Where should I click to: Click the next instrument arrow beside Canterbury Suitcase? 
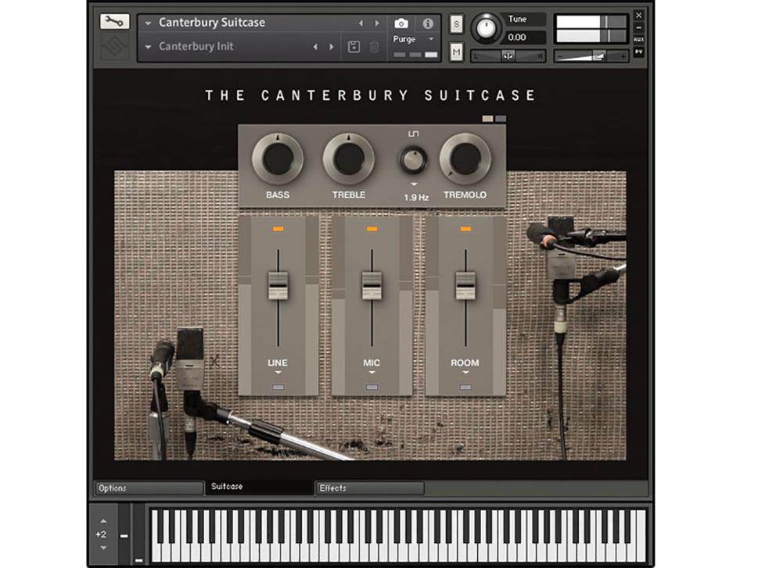pos(376,22)
